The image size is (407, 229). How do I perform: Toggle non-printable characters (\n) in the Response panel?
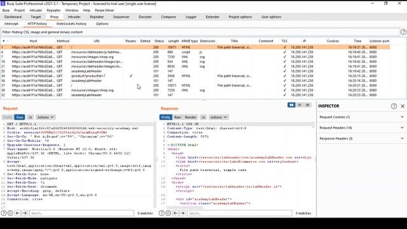pyautogui.click(x=203, y=117)
